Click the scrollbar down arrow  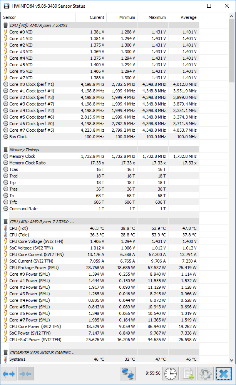coord(232,360)
